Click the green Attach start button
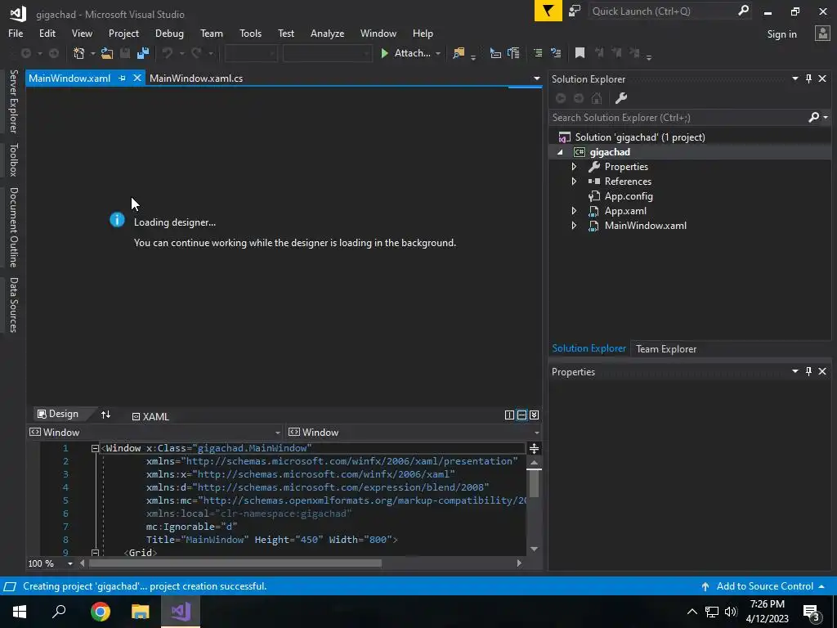 pos(405,53)
